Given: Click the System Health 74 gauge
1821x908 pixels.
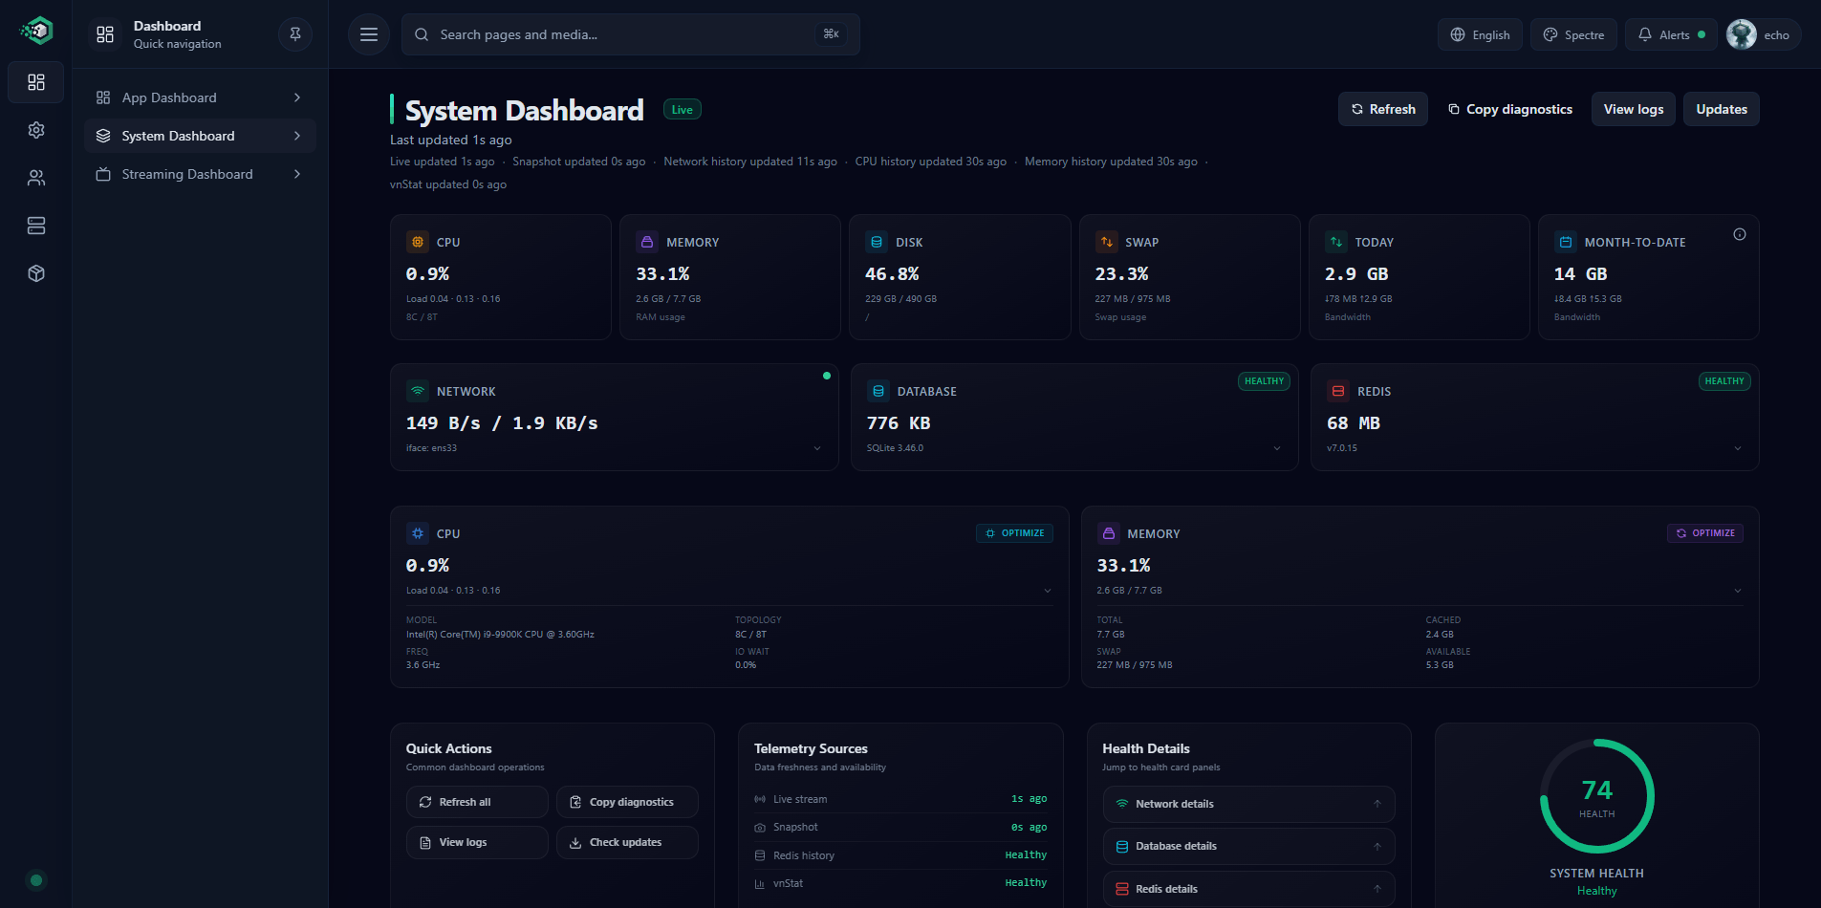Looking at the screenshot, I should coord(1596,796).
